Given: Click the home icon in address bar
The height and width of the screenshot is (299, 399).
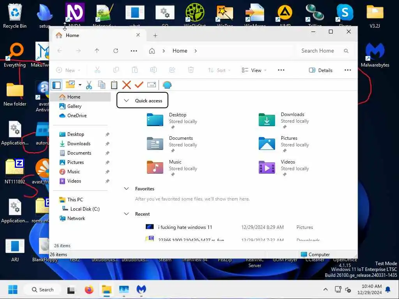Looking at the screenshot, I should [x=152, y=51].
